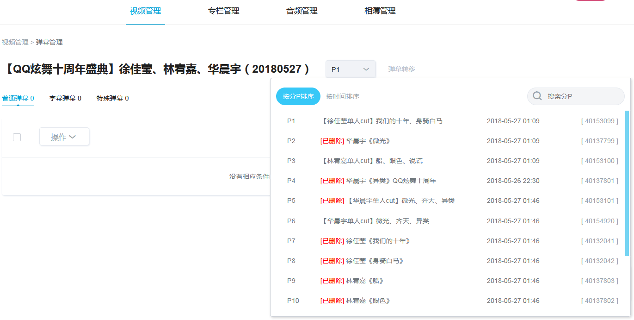Viewport: 634px width, 320px height.
Task: Open 音频管理 from the top navigation
Action: tap(302, 11)
